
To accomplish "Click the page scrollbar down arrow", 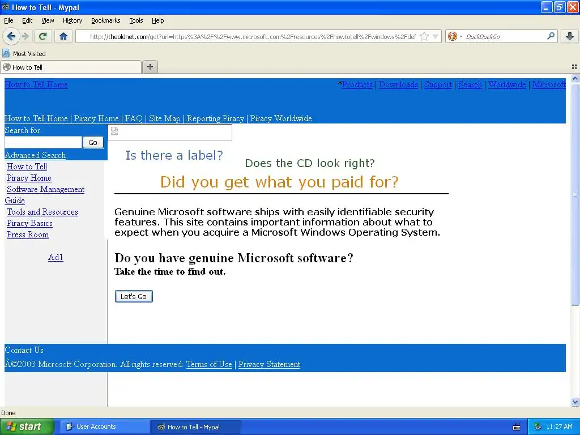I will [x=575, y=402].
